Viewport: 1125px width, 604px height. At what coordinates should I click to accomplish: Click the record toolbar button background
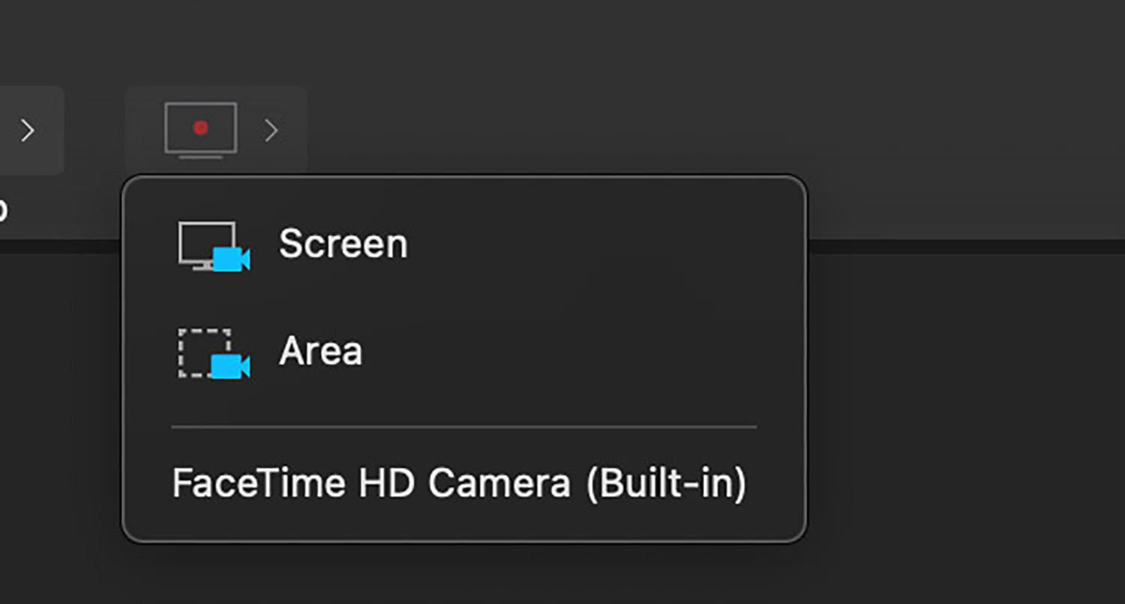point(216,131)
